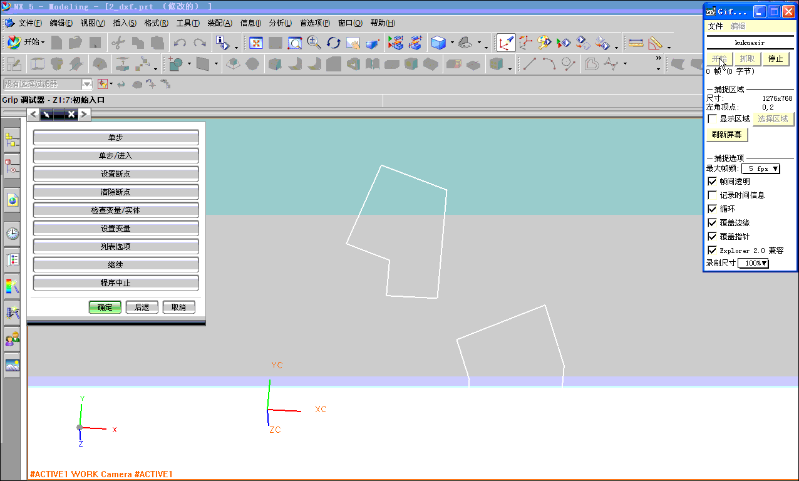Expand the toolbar overflow chevron
799x481 pixels.
[658, 59]
